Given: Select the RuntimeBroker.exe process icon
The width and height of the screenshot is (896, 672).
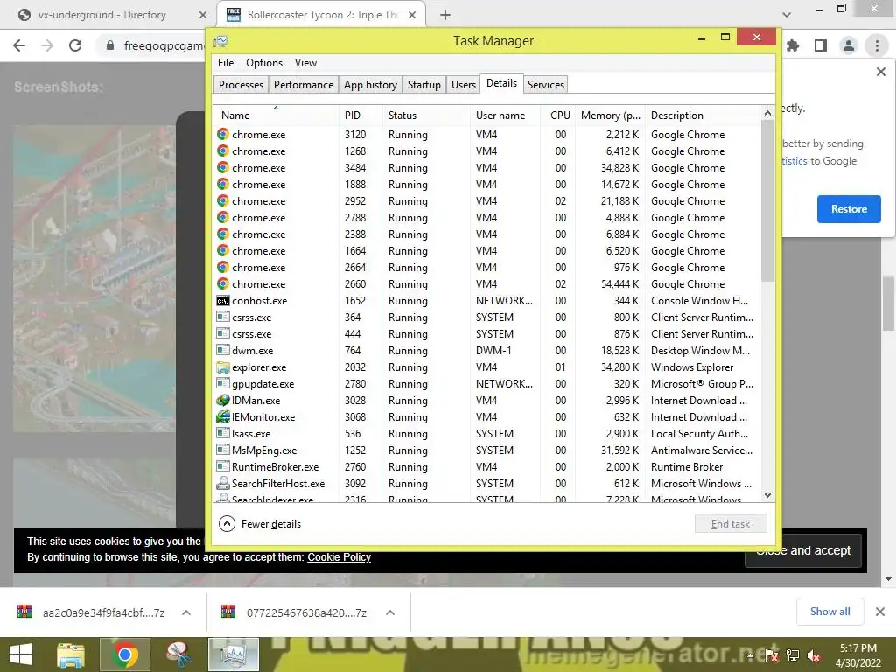Looking at the screenshot, I should pyautogui.click(x=223, y=466).
